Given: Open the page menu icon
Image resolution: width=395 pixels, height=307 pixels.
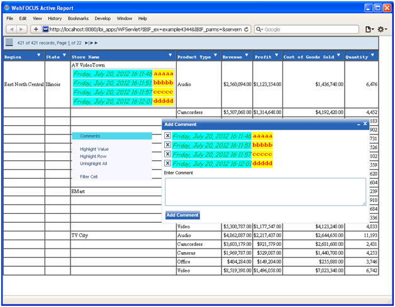Looking at the screenshot, I should [x=369, y=29].
